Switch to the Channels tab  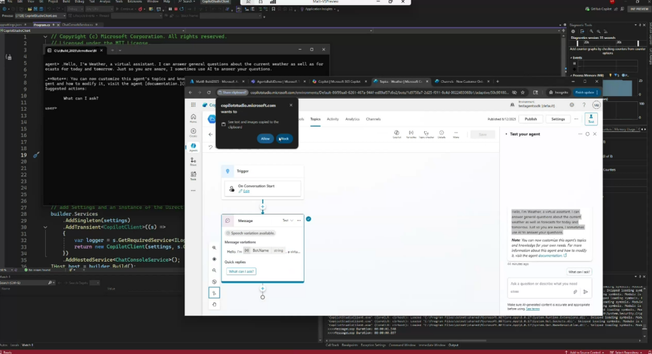click(373, 120)
